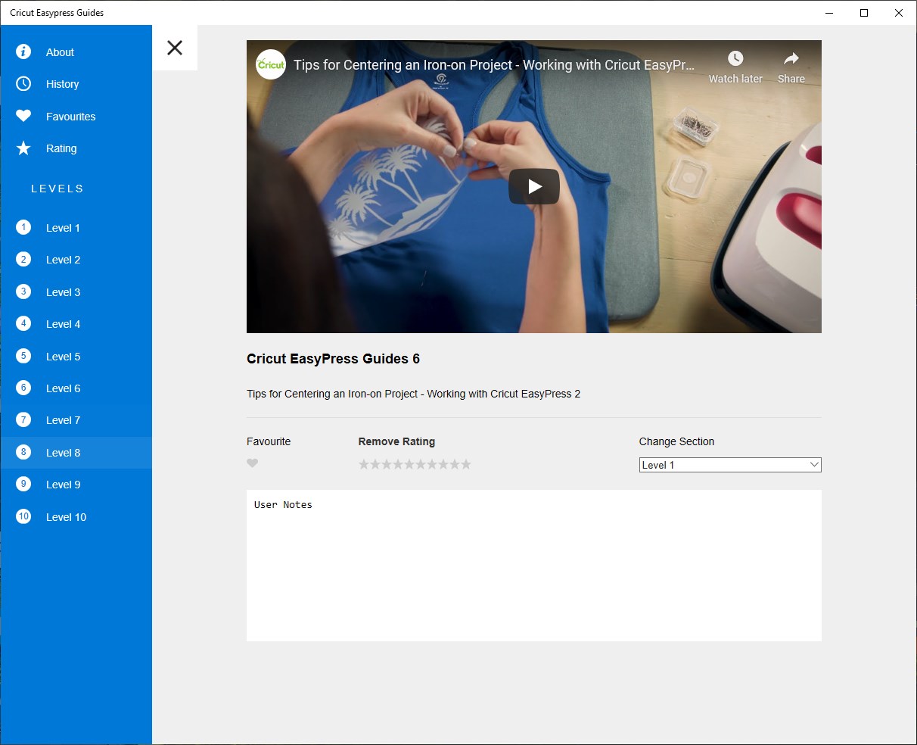Close the video detail panel with X
The width and height of the screenshot is (917, 745).
point(175,48)
